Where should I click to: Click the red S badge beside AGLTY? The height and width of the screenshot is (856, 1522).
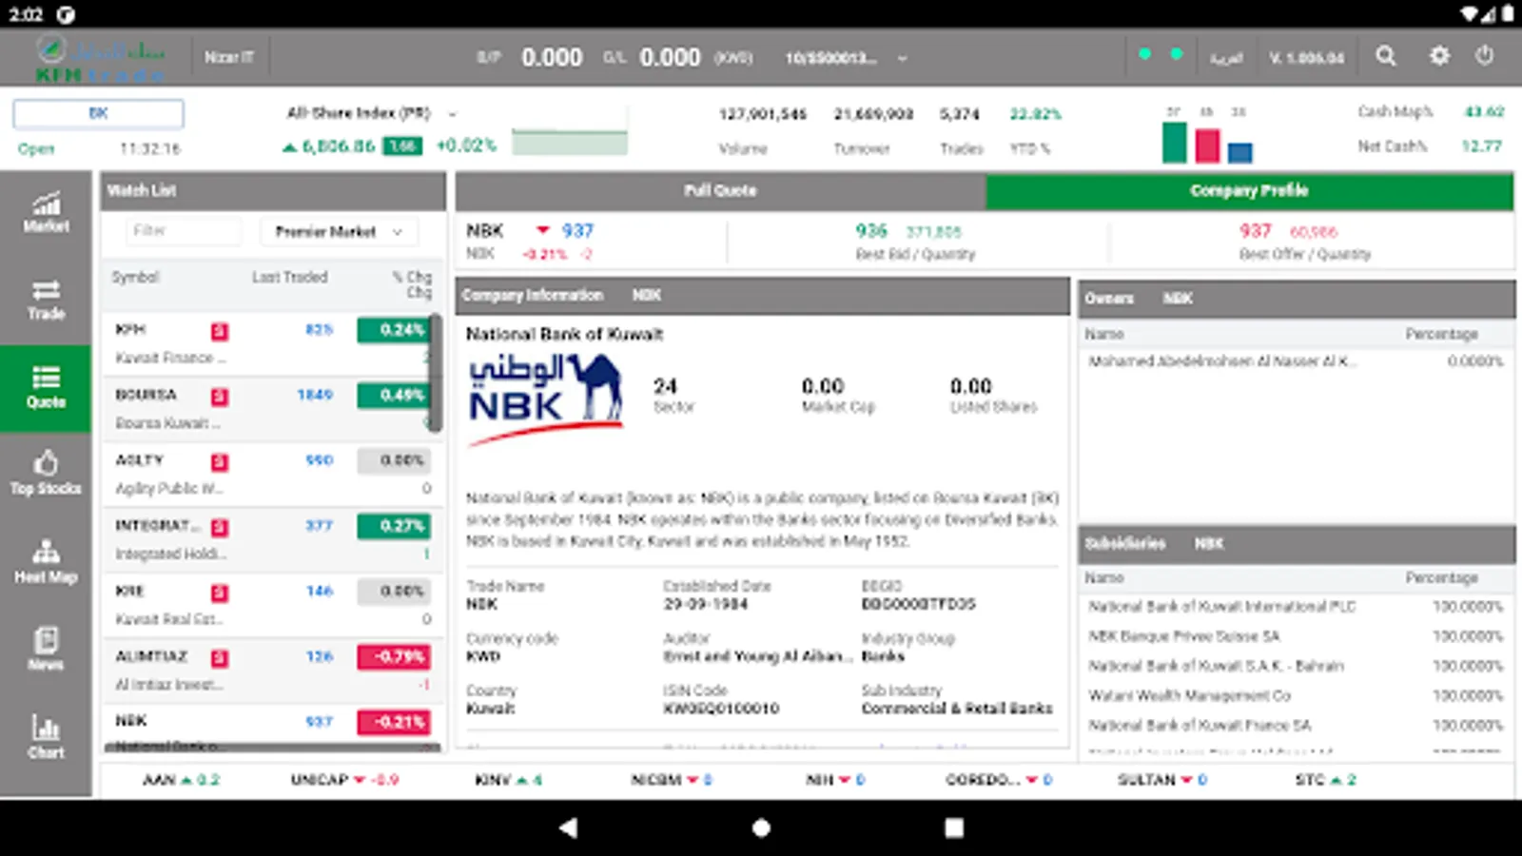(x=220, y=462)
